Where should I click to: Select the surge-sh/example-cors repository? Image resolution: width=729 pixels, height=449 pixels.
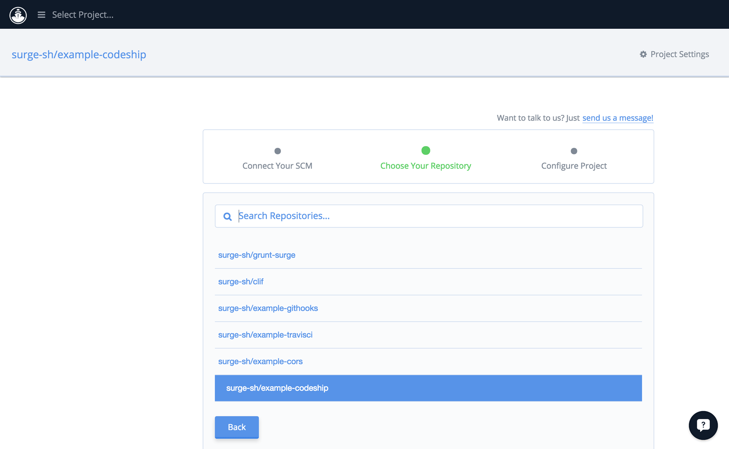[428, 362]
